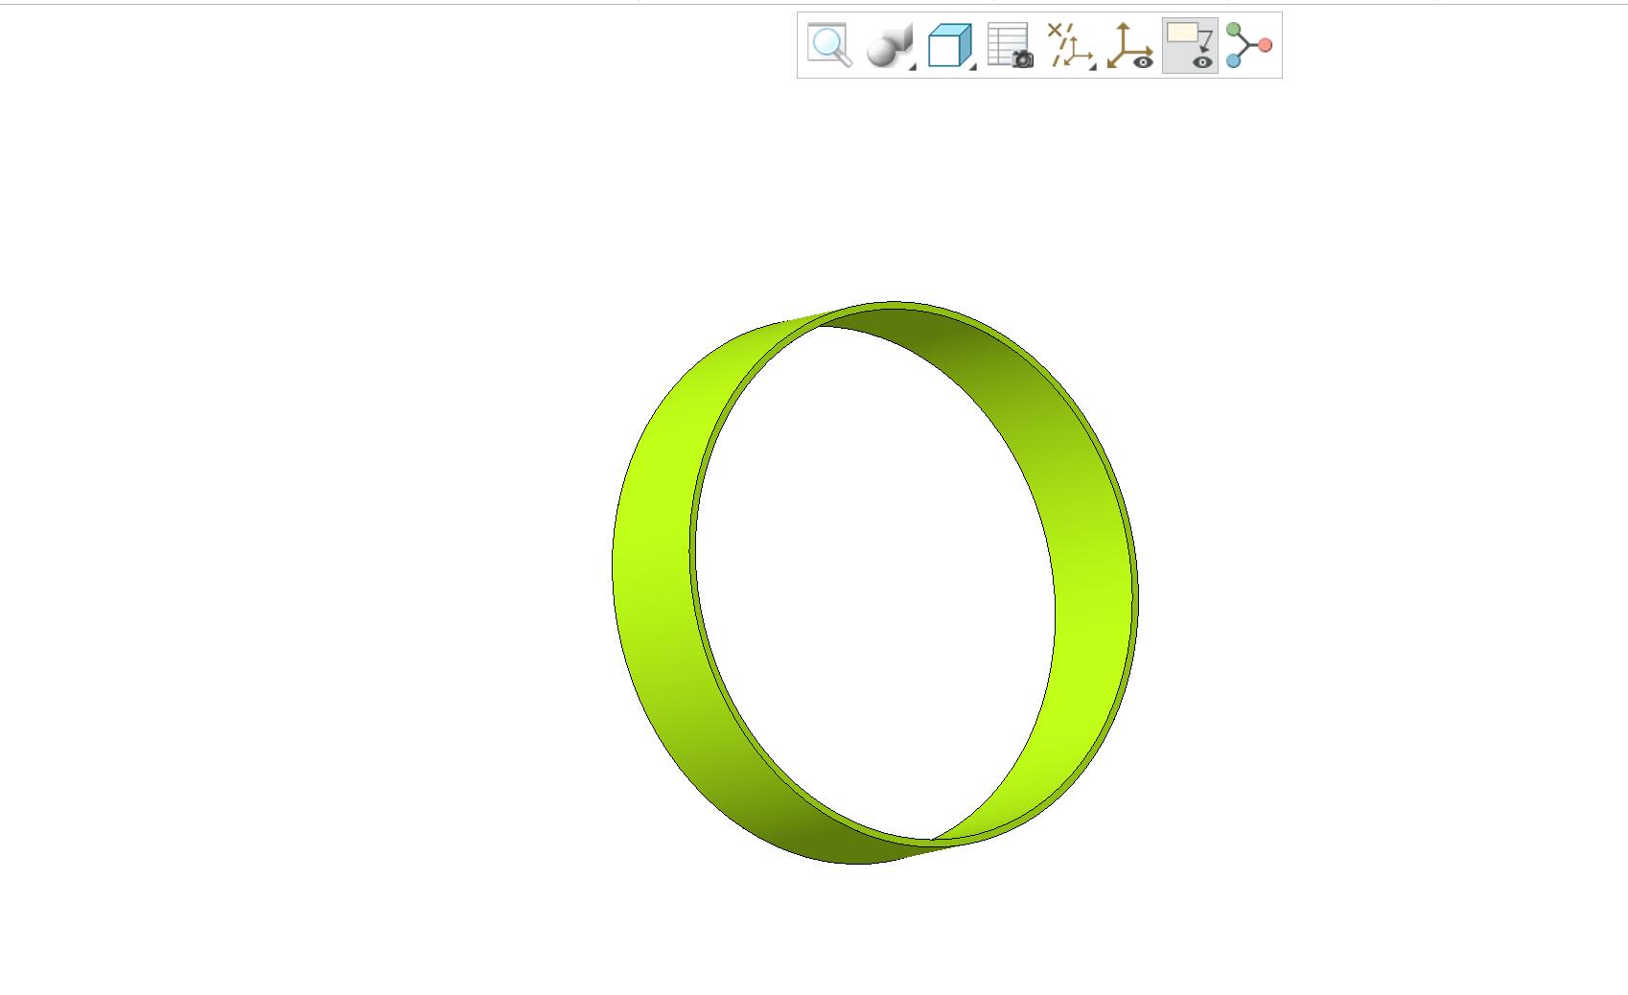This screenshot has width=1628, height=995.
Task: Expand the datum display filters dropdown
Action: coord(1071,45)
